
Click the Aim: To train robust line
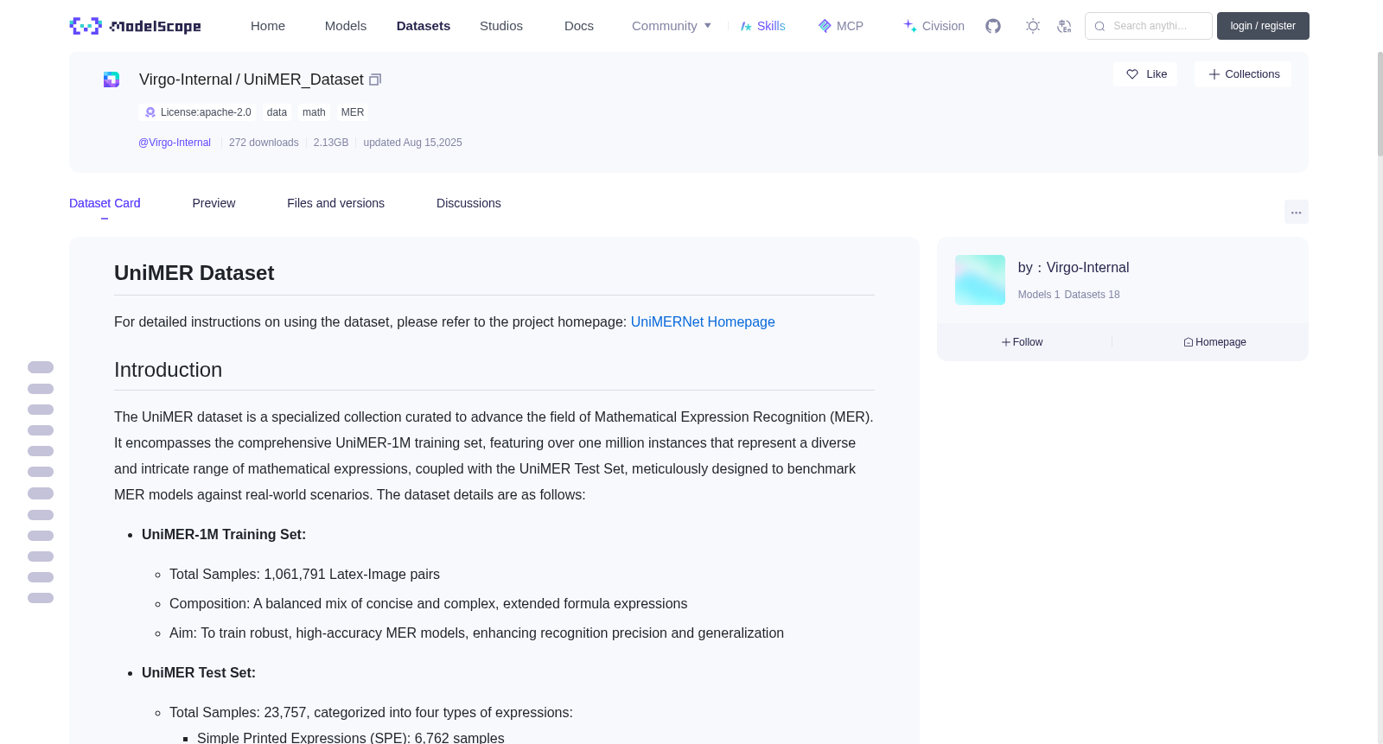tap(476, 633)
